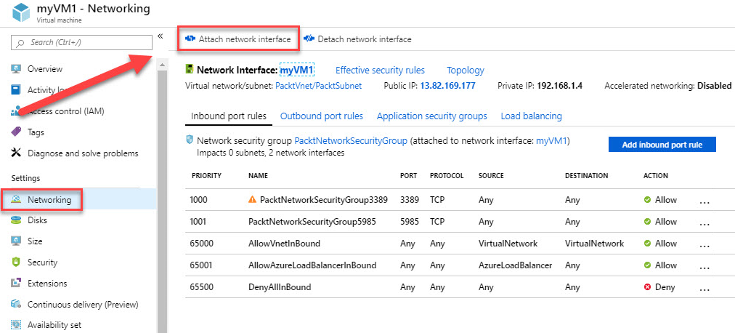Click priority cell 65000
Viewport: 735px width, 333px height.
click(x=202, y=244)
